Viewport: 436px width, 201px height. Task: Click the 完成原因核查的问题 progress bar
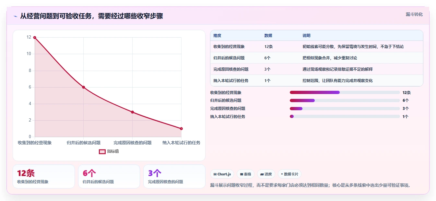click(345, 109)
